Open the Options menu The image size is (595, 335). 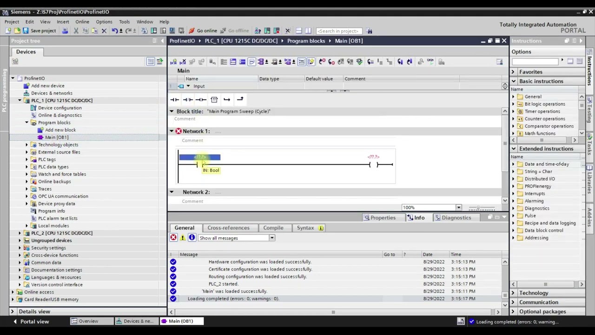(x=104, y=22)
